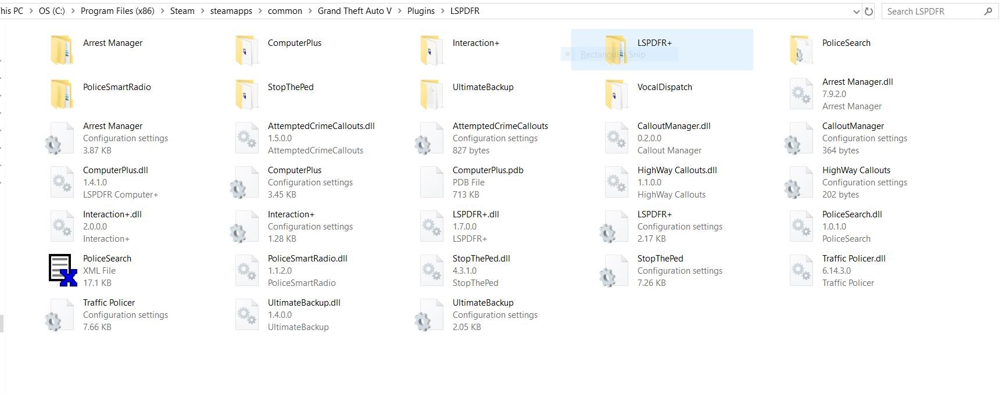This screenshot has width=1006, height=394.
Task: Navigate to Steam in the breadcrumb
Action: point(182,11)
